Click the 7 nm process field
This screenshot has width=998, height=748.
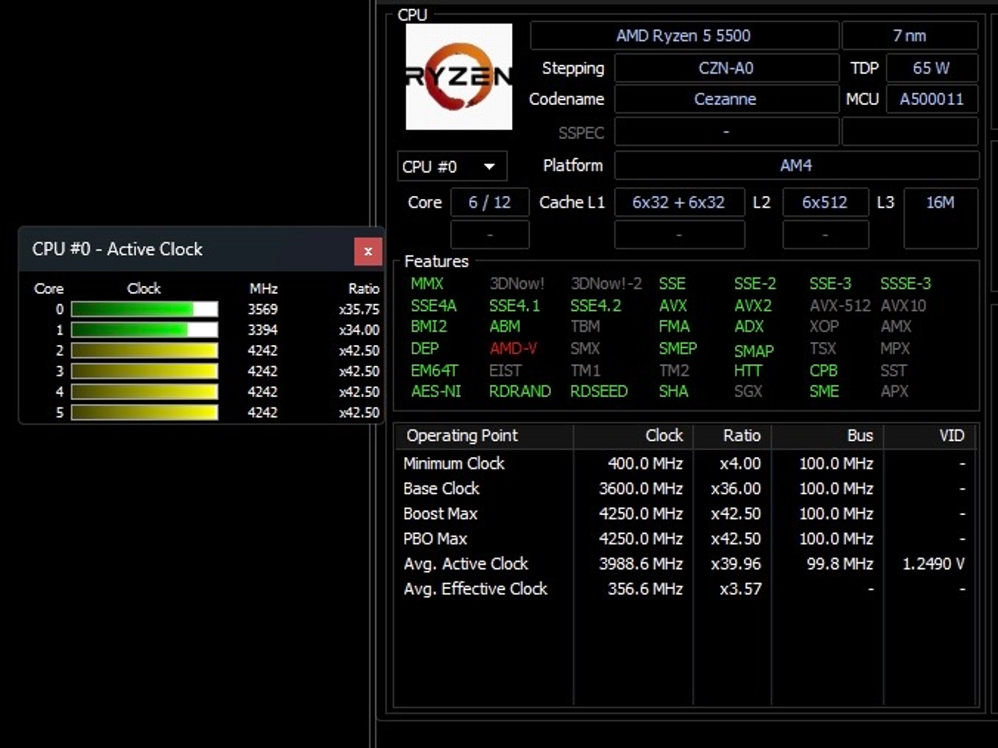click(x=909, y=36)
